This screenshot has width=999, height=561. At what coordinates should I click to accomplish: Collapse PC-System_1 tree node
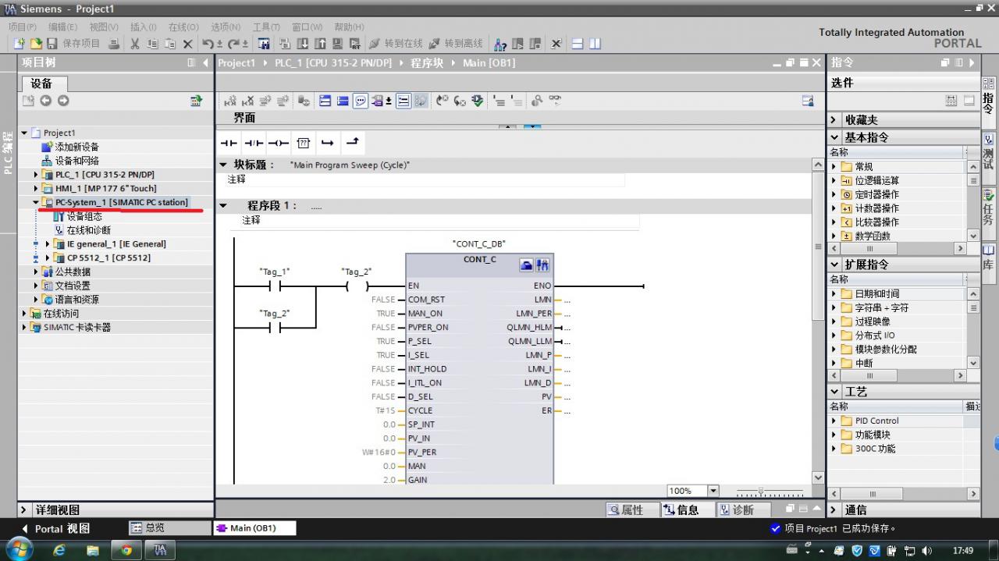pos(36,202)
